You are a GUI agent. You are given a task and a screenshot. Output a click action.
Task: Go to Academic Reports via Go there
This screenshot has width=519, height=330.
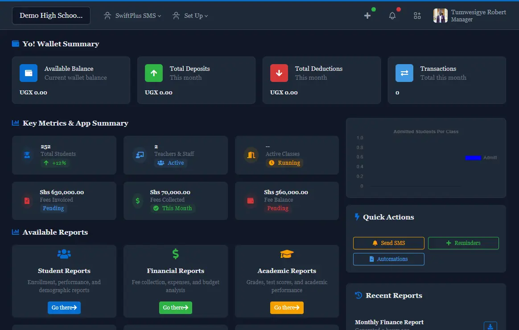coord(287,308)
